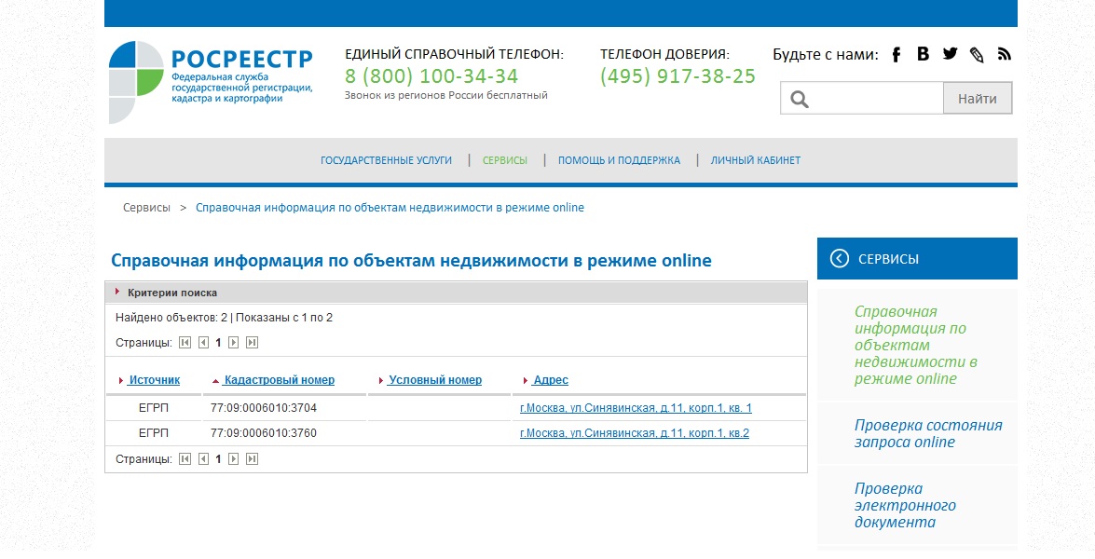This screenshot has height=559, width=1095.
Task: Open ГОСУДАРСТВЕННЫЕ УСЛУГИ menu item
Action: coord(386,160)
